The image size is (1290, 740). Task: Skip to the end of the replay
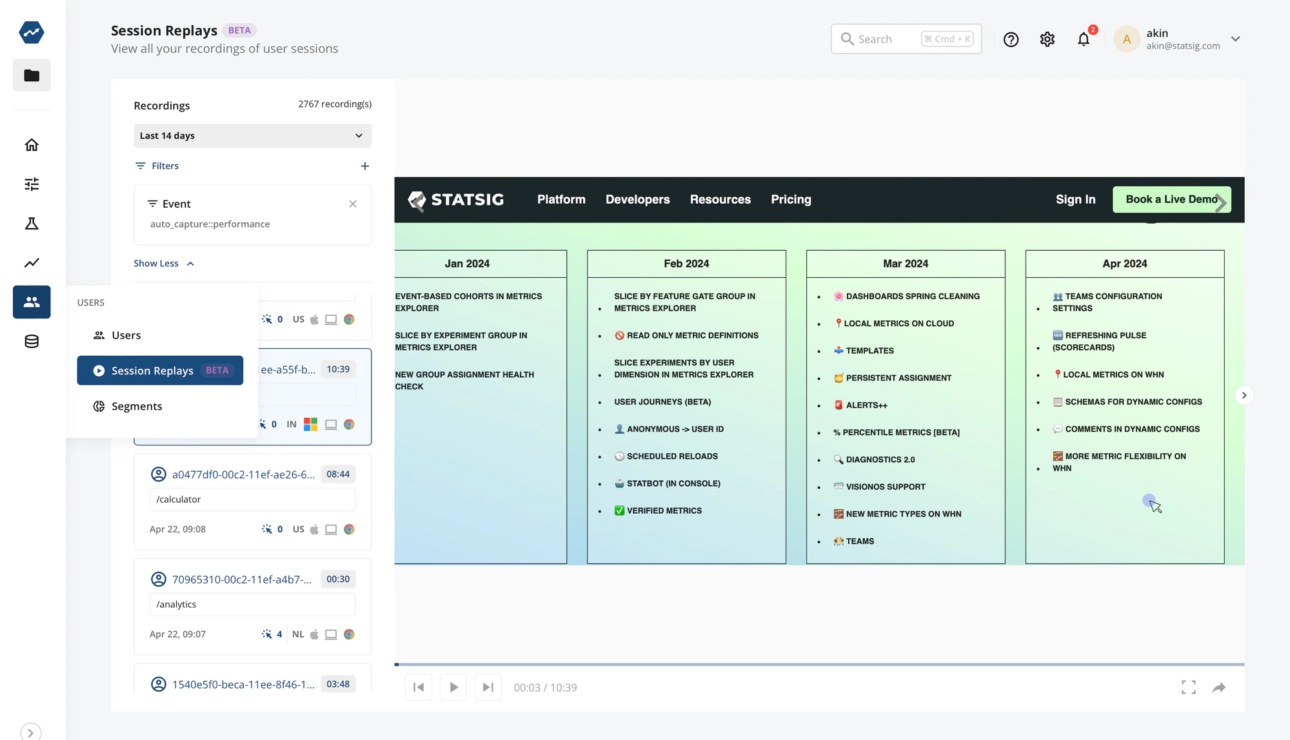488,686
